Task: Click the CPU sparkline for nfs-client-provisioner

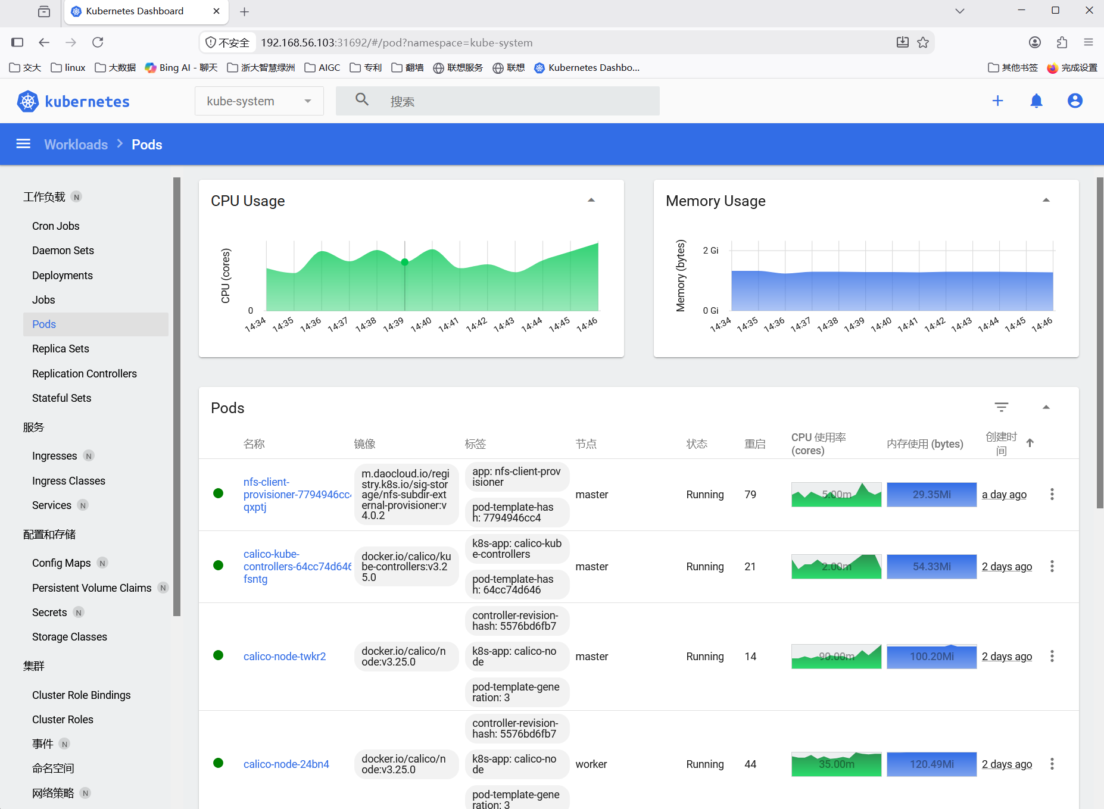Action: click(x=836, y=495)
